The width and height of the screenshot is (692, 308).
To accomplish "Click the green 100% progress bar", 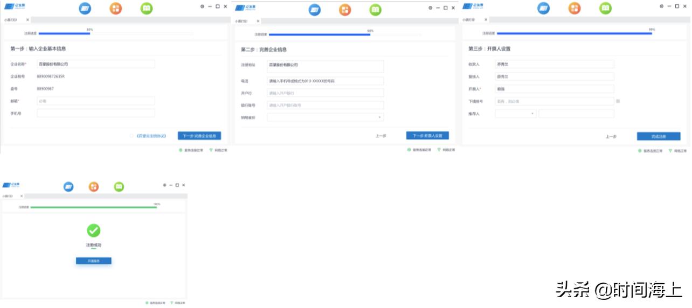I will point(94,207).
